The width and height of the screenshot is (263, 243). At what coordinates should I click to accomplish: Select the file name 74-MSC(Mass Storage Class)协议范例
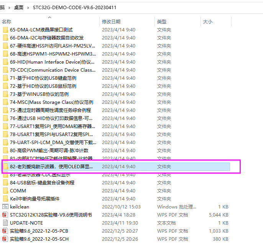(51, 102)
